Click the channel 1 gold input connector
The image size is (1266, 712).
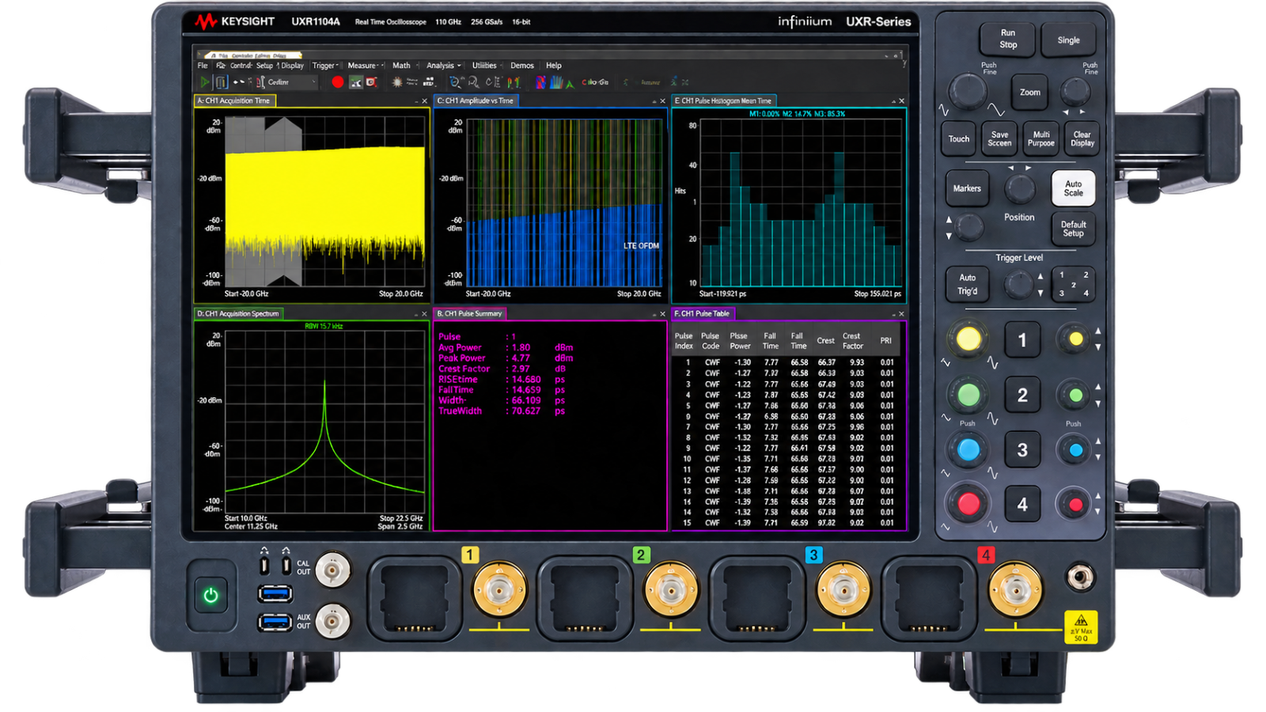pos(499,590)
